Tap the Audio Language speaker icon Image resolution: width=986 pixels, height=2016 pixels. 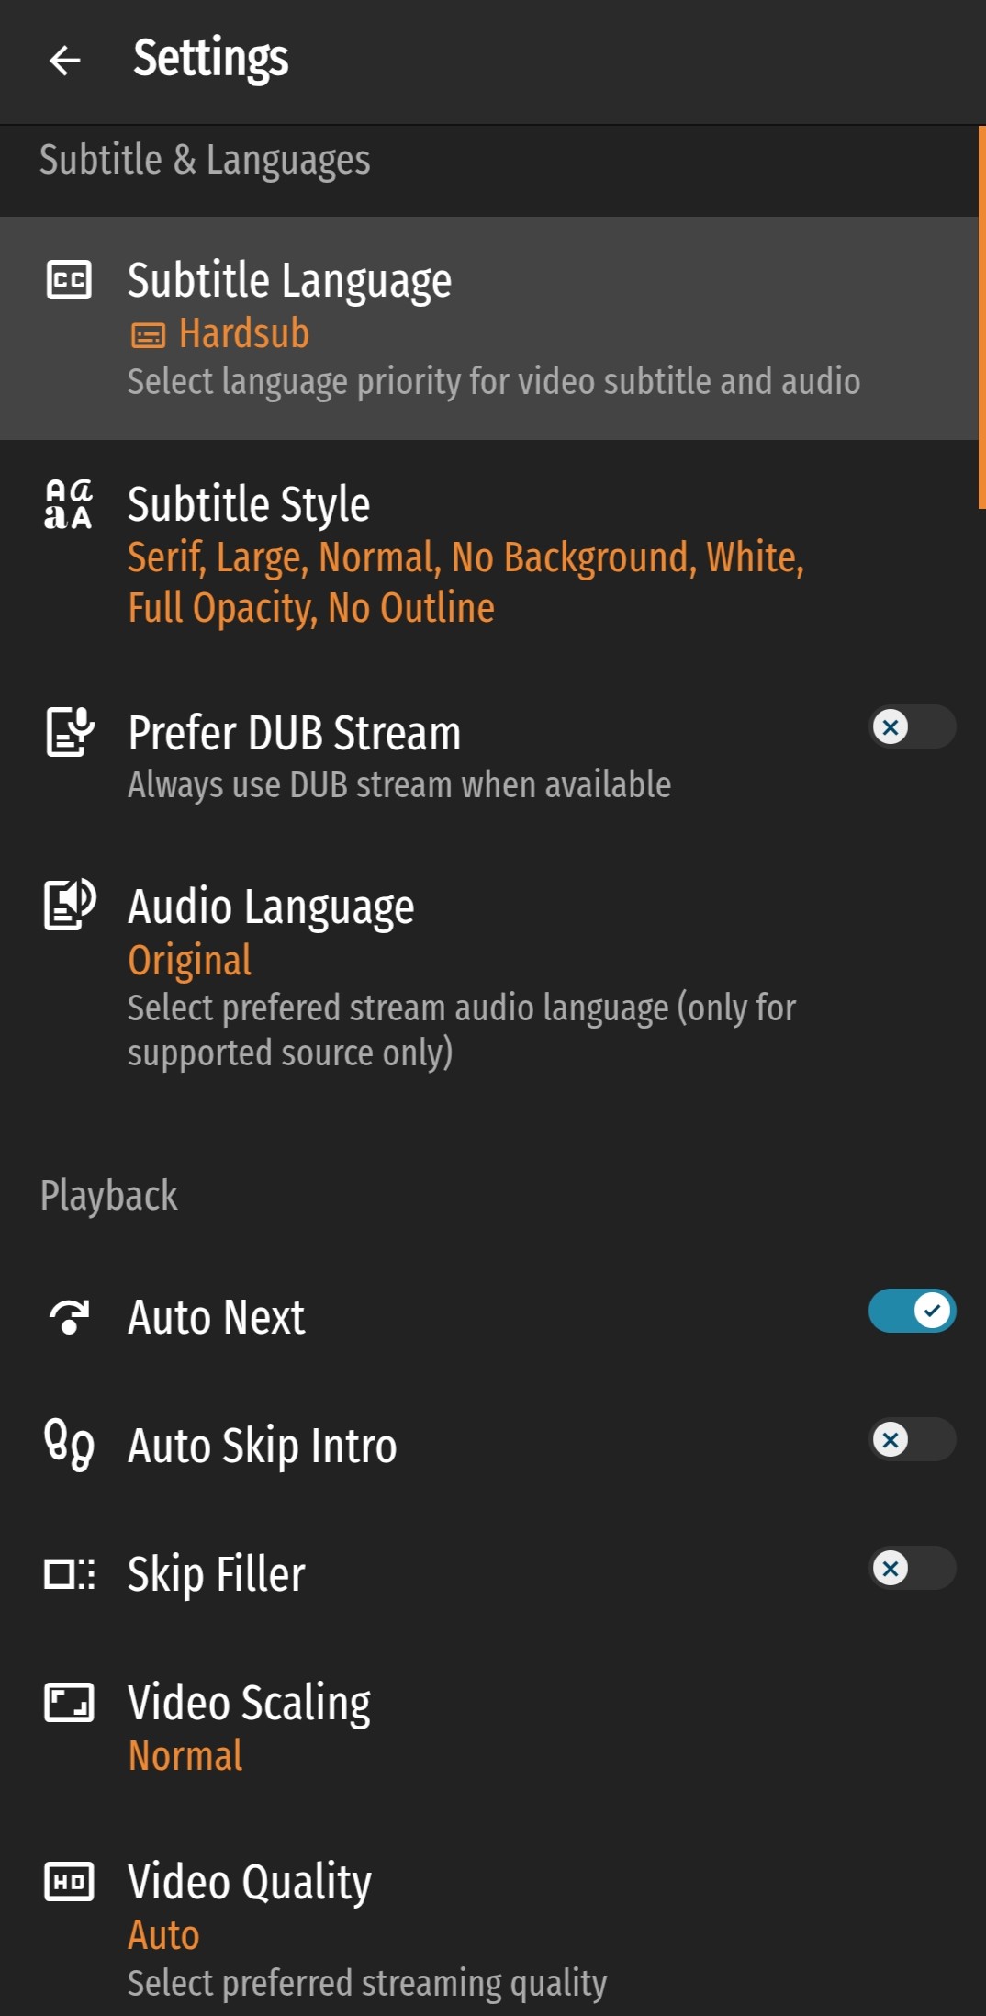pos(70,905)
